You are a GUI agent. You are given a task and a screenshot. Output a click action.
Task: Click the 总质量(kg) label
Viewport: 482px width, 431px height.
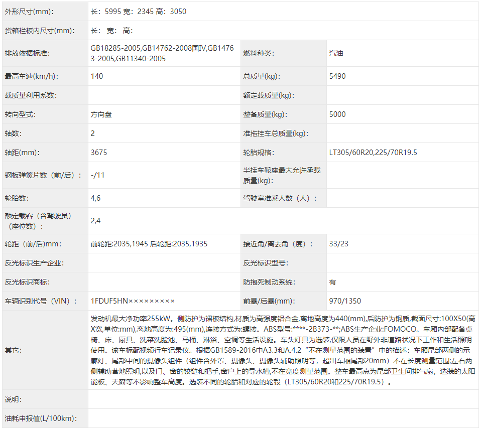[x=262, y=76]
